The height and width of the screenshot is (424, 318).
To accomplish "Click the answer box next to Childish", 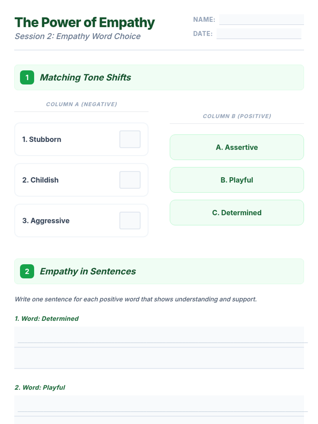I will pos(130,180).
